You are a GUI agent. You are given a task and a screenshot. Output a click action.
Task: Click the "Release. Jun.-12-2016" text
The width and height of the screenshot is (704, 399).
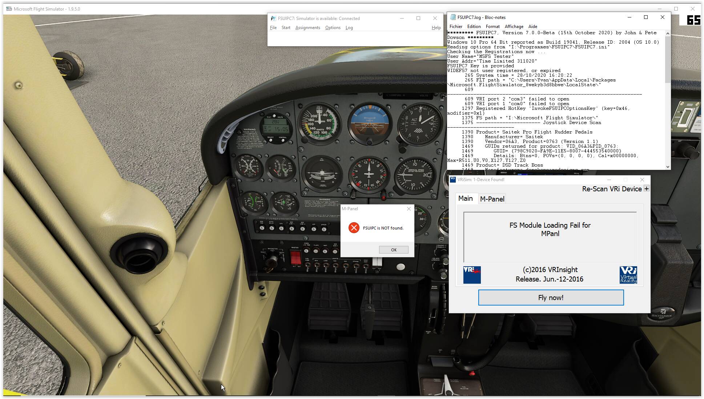pyautogui.click(x=549, y=279)
